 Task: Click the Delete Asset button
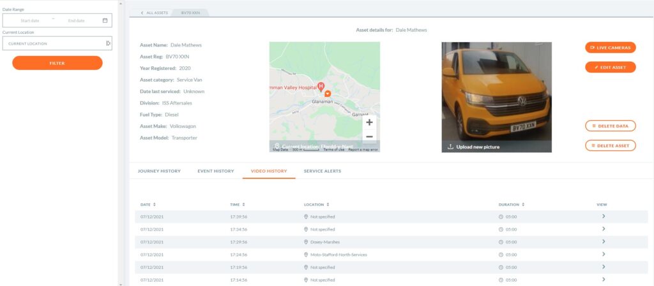(x=611, y=145)
